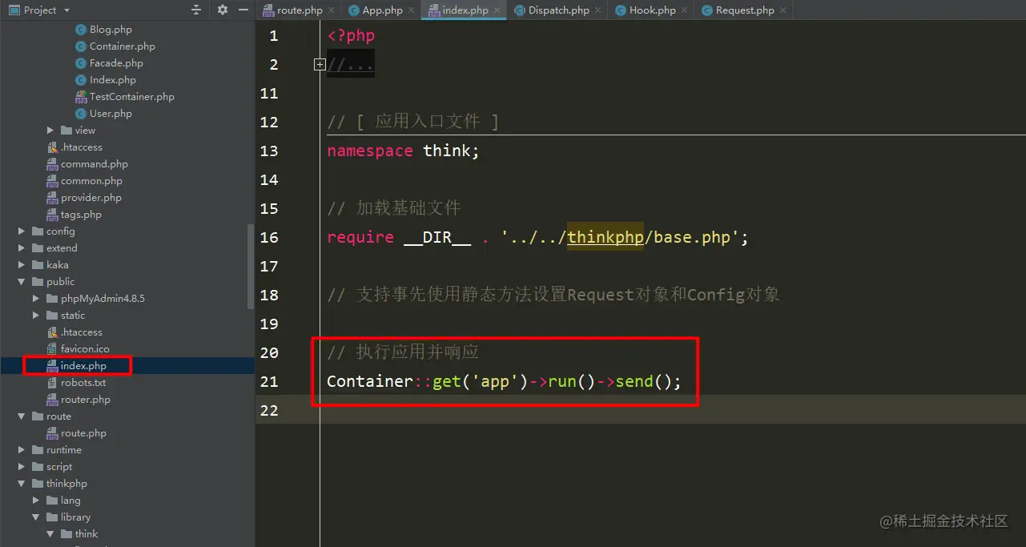1026x547 pixels.
Task: Expand the config folder
Action: pyautogui.click(x=22, y=231)
